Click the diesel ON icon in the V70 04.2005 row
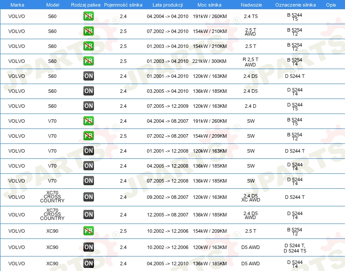345x271 pixels. coord(88,166)
